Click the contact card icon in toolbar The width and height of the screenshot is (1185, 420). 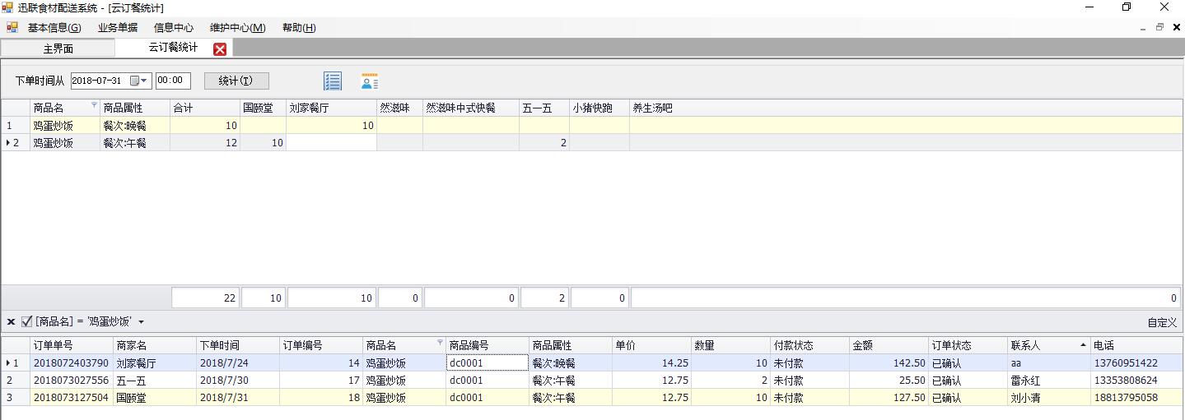pos(370,81)
